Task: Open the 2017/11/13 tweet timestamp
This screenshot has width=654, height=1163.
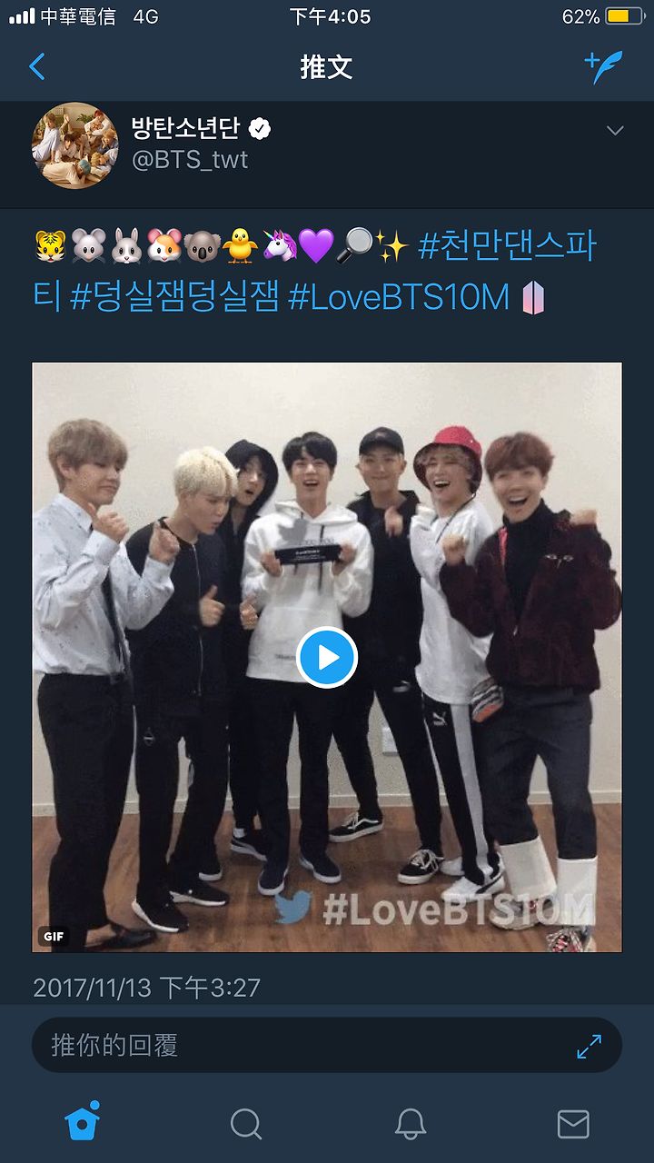Action: tap(146, 988)
